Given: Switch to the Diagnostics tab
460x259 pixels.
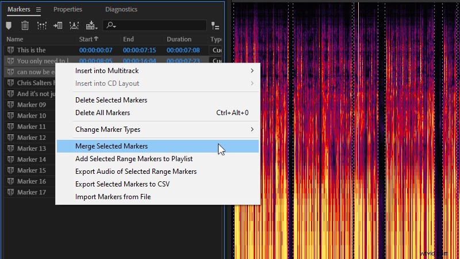Looking at the screenshot, I should [121, 9].
